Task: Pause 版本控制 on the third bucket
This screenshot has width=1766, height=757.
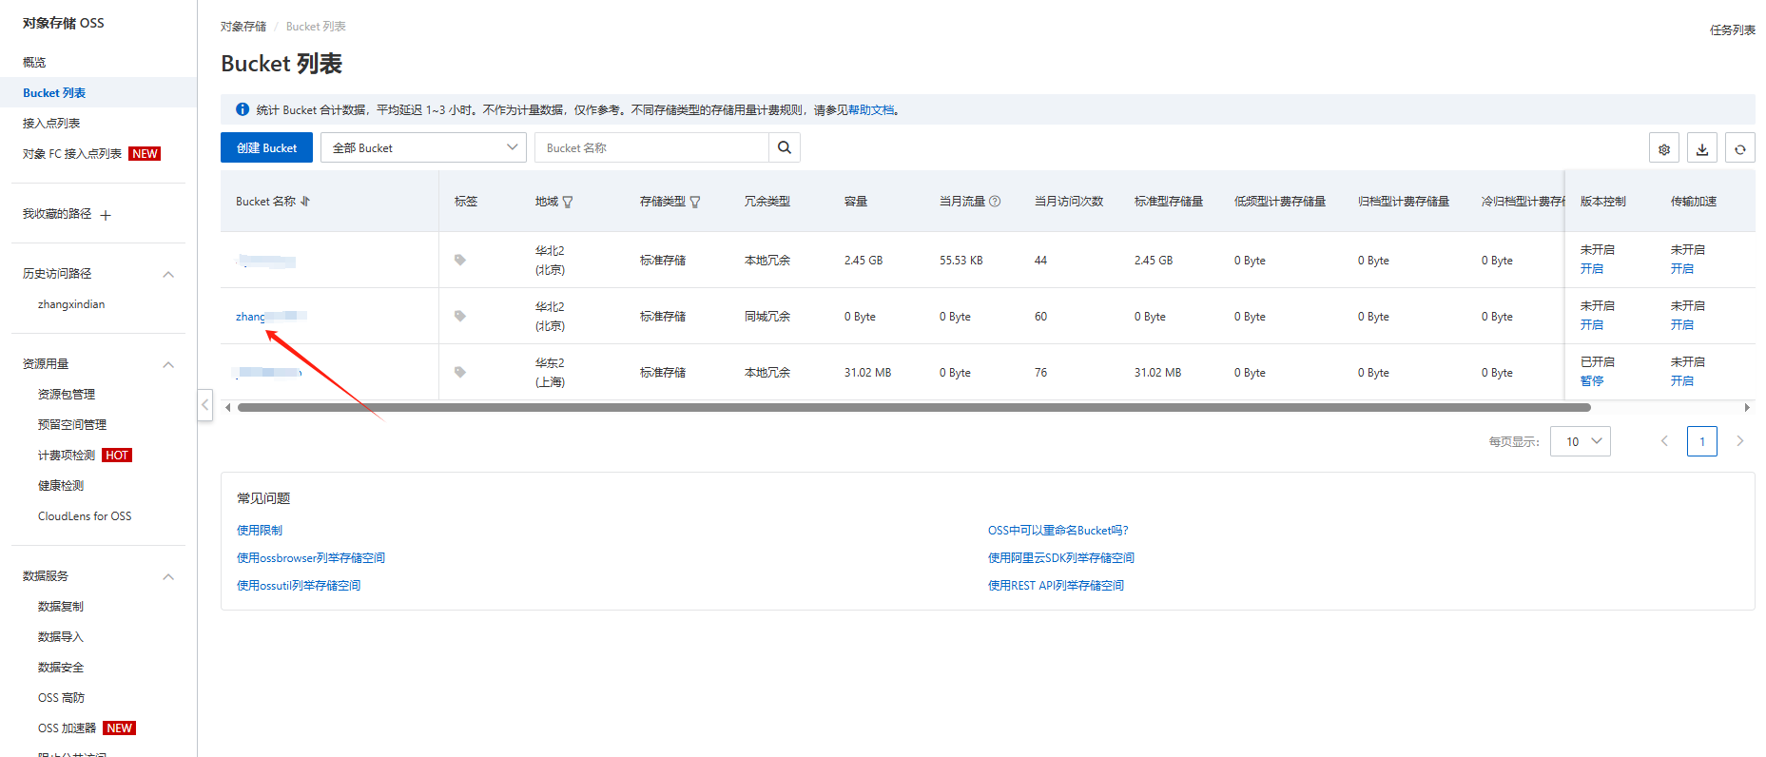Action: (1591, 381)
